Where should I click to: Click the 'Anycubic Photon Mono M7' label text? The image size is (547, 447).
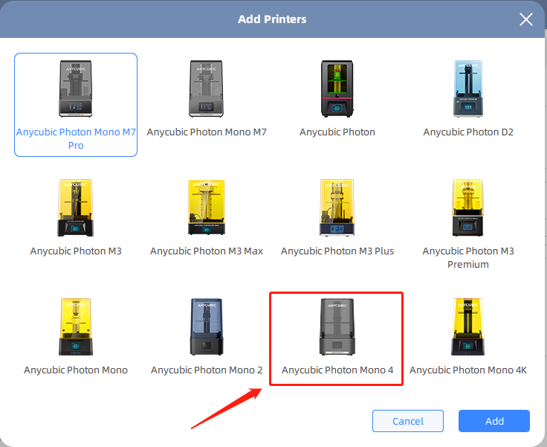point(207,132)
